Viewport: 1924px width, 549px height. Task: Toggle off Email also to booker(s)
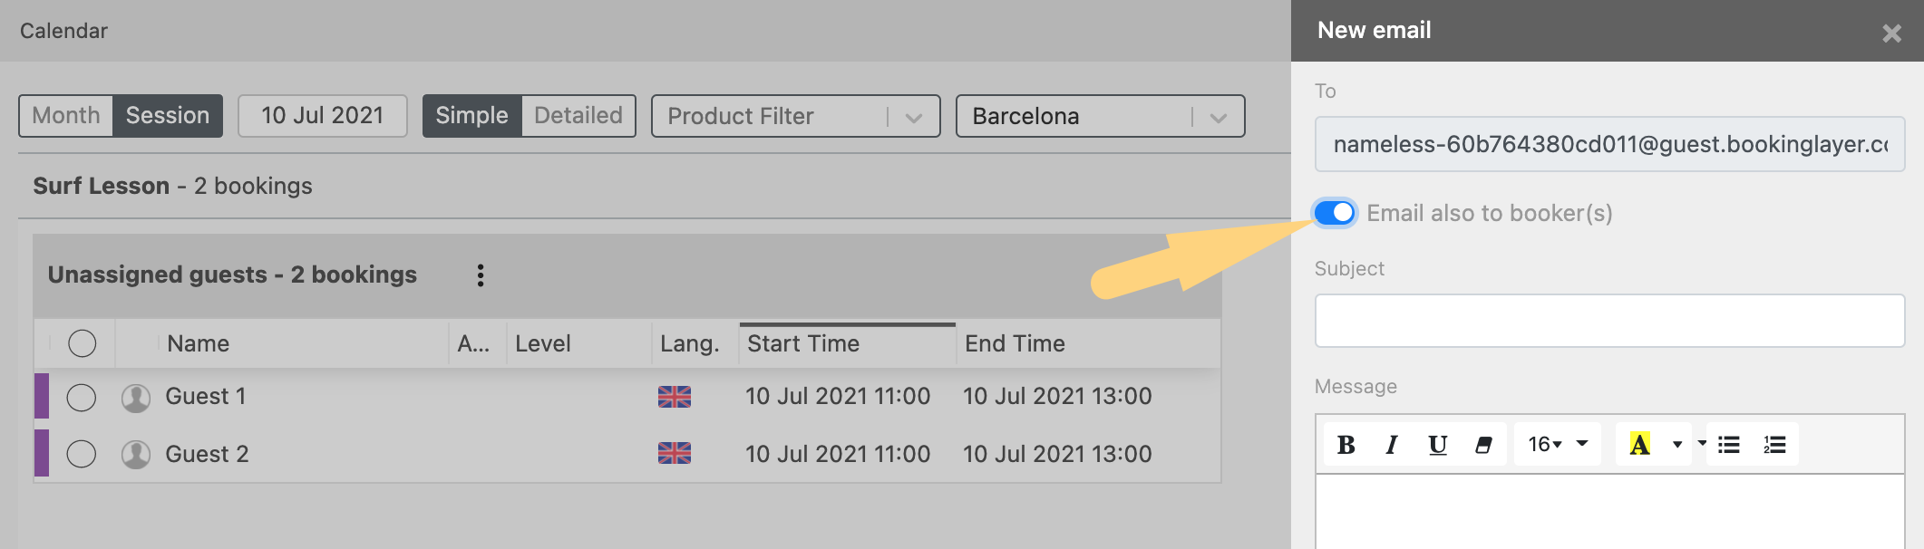pyautogui.click(x=1335, y=213)
